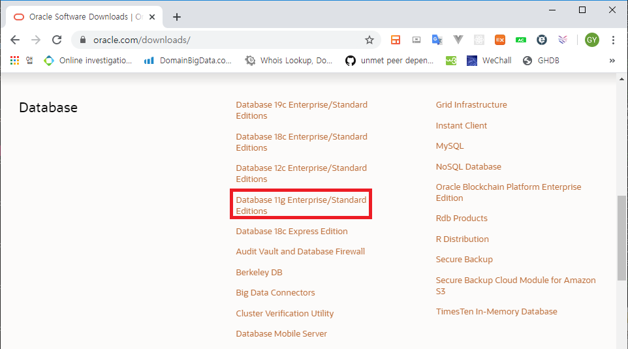
Task: Open Audit Vault and Database Firewall
Action: pos(300,251)
